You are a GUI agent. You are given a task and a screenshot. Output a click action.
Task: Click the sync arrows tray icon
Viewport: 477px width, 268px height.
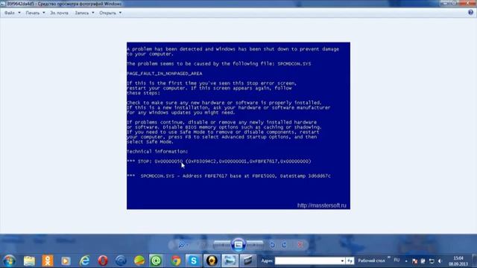point(432,261)
